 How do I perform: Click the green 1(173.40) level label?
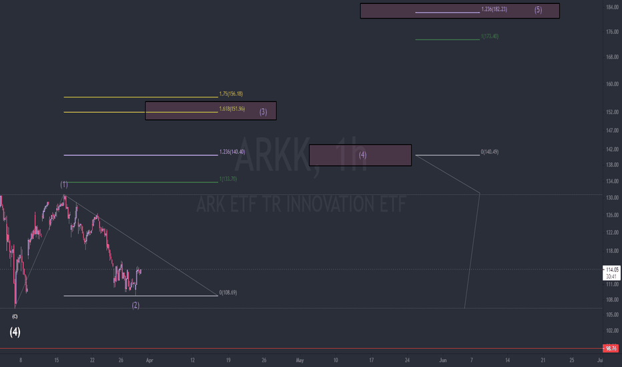pos(489,36)
